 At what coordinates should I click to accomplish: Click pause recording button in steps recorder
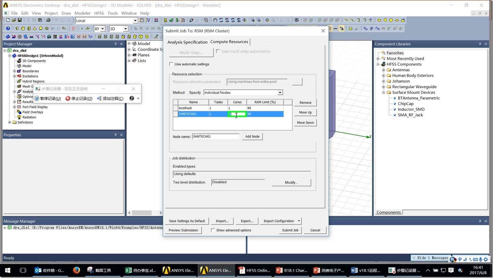tap(48, 98)
